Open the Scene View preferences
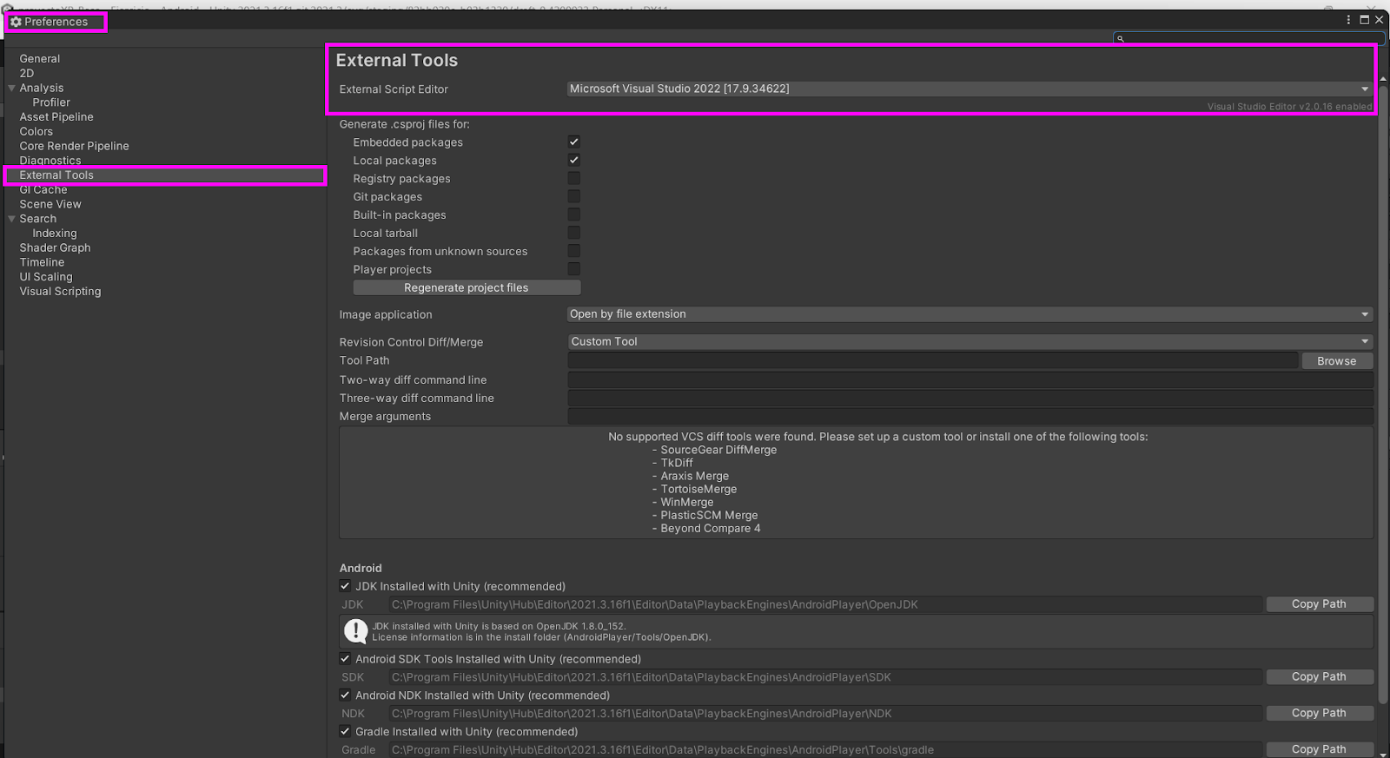The image size is (1390, 758). click(x=50, y=204)
